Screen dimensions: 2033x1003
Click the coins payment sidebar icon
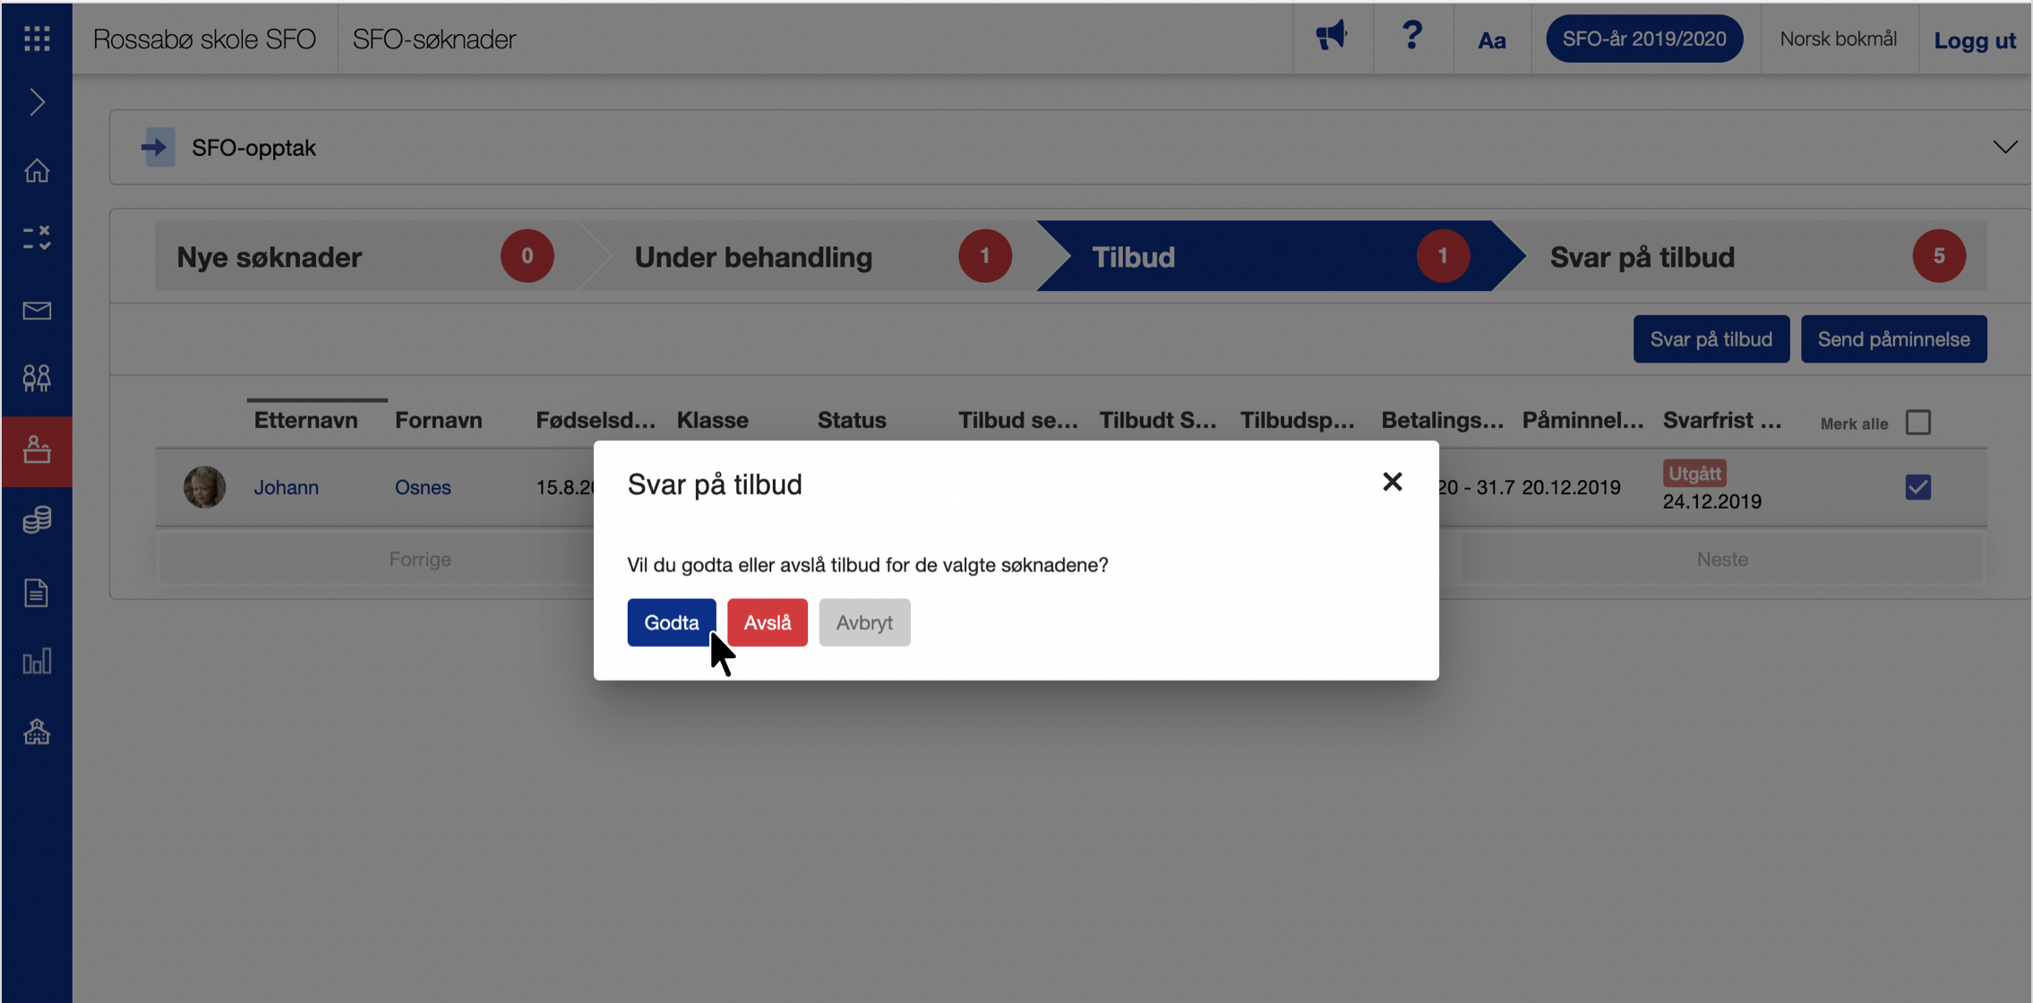(37, 519)
